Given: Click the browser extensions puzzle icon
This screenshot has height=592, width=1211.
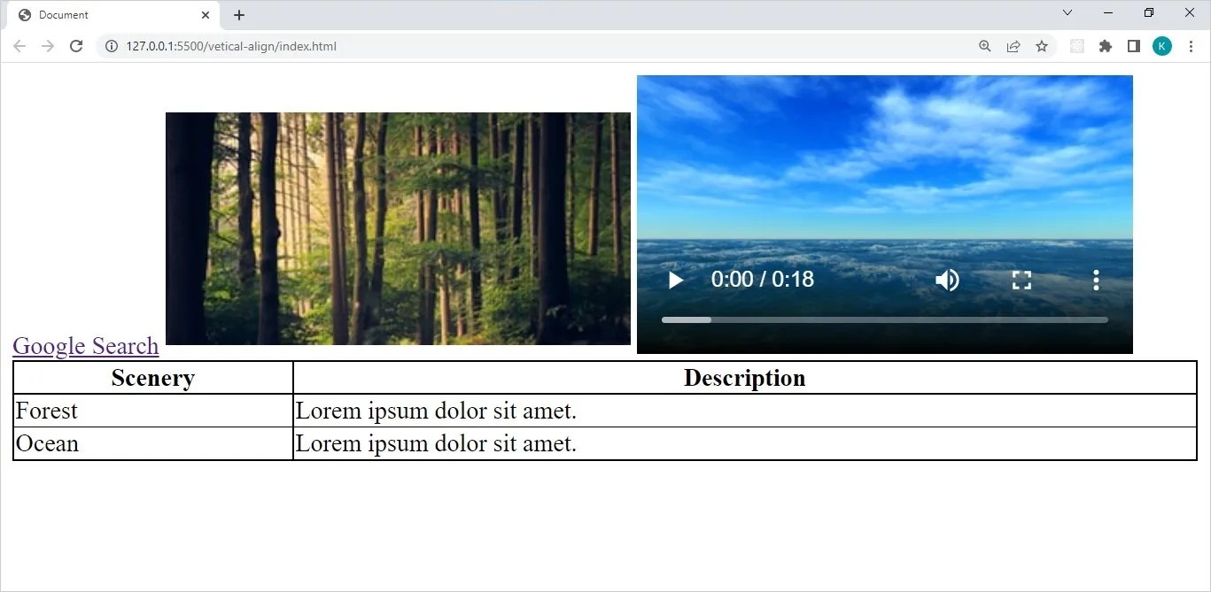Looking at the screenshot, I should click(1105, 46).
